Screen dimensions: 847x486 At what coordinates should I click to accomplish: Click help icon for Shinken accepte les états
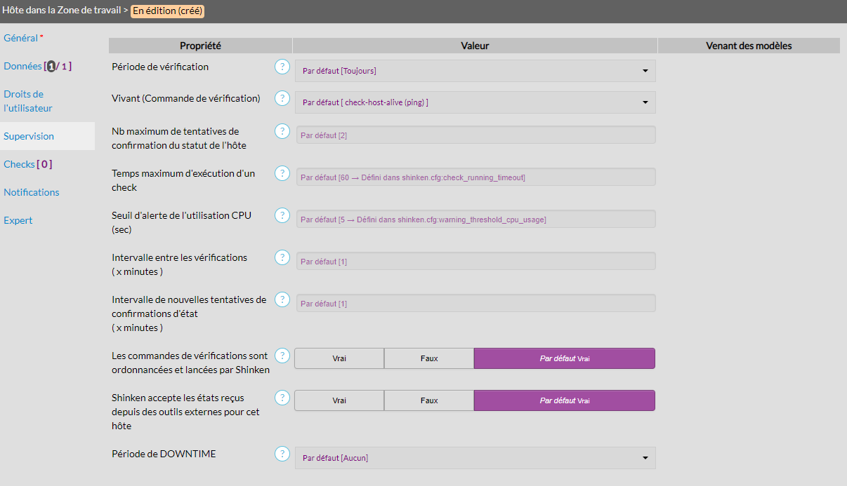click(282, 398)
